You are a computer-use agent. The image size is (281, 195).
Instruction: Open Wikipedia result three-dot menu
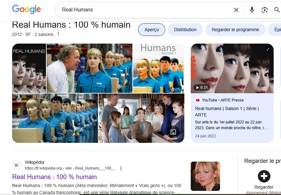point(121,168)
